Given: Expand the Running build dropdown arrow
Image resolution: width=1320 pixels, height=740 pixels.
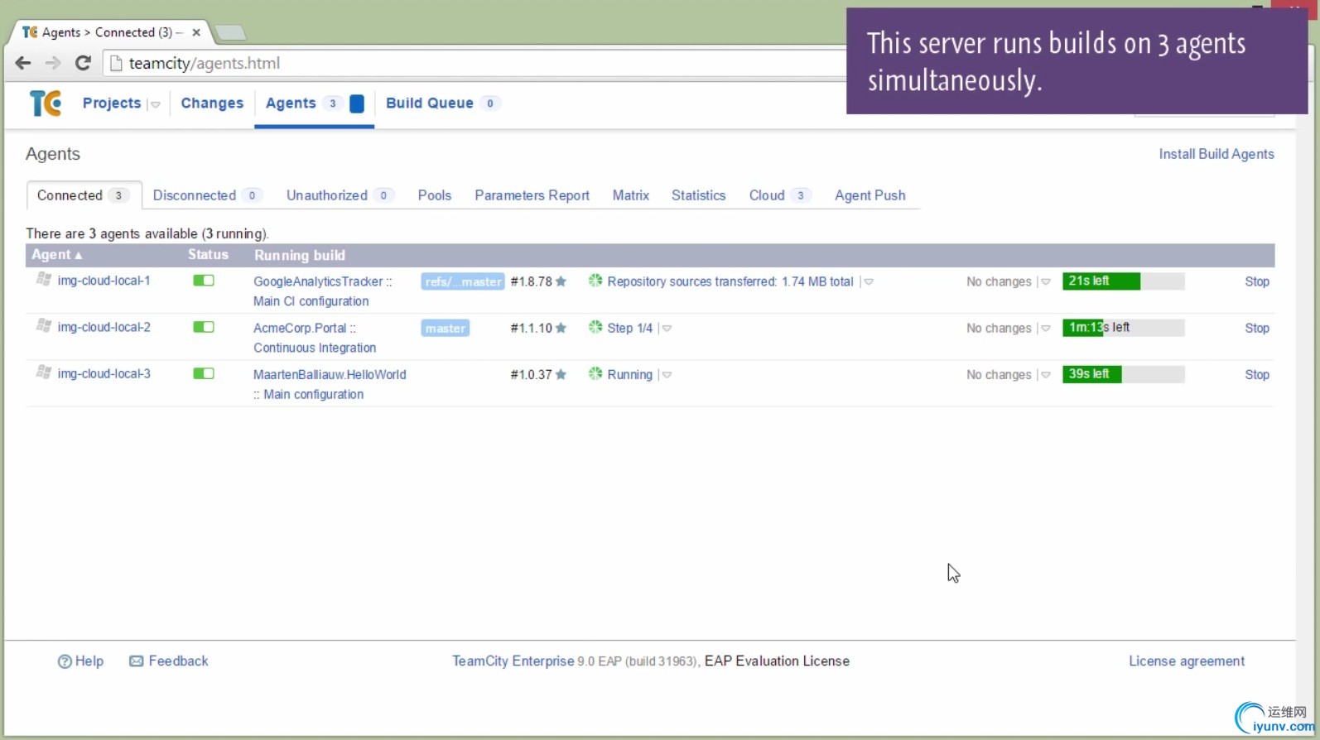Looking at the screenshot, I should pos(666,375).
